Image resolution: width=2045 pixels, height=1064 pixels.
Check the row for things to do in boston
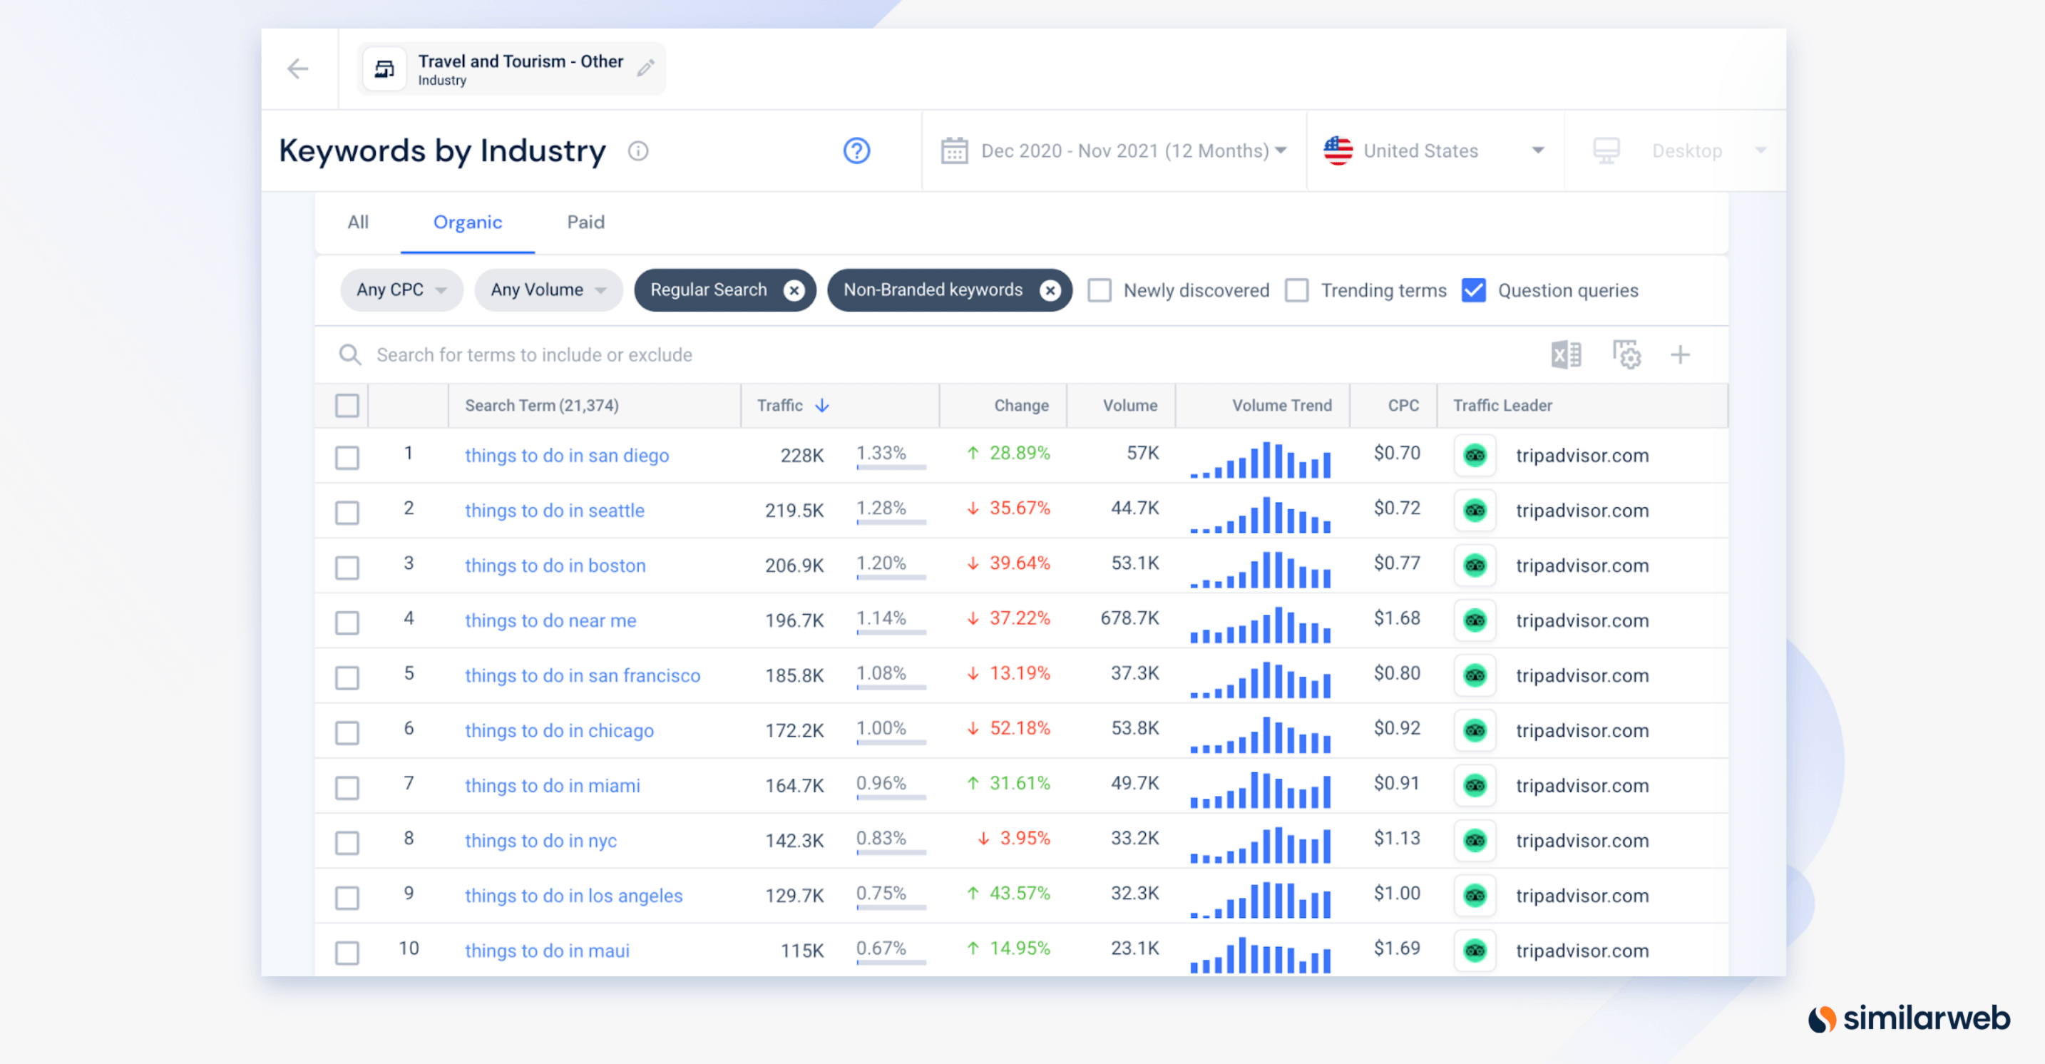[x=347, y=568]
